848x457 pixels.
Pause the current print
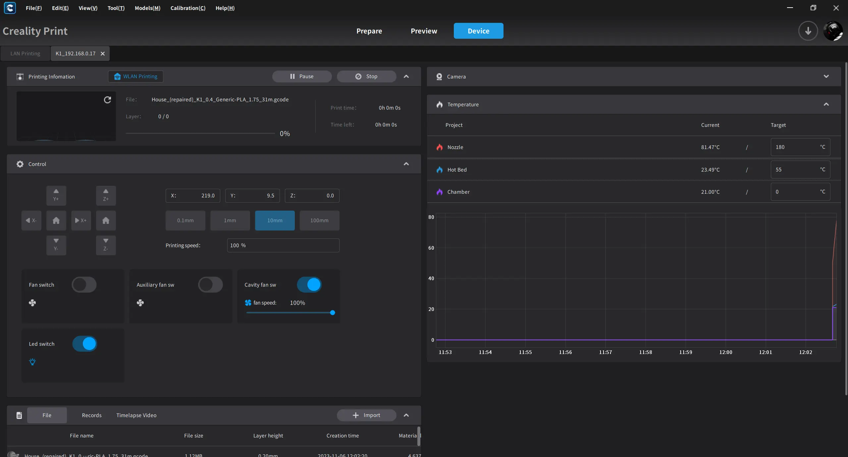click(x=302, y=76)
